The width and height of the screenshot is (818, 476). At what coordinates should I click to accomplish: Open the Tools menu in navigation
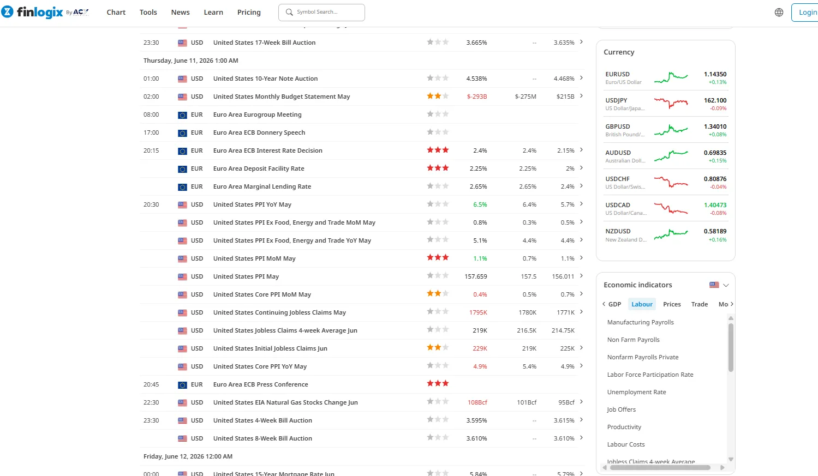(x=148, y=12)
